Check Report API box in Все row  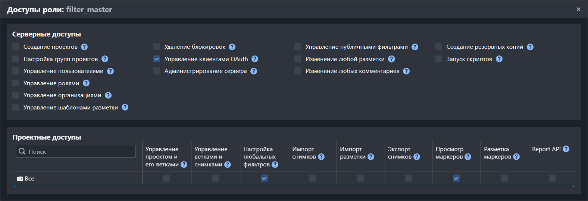(552, 178)
